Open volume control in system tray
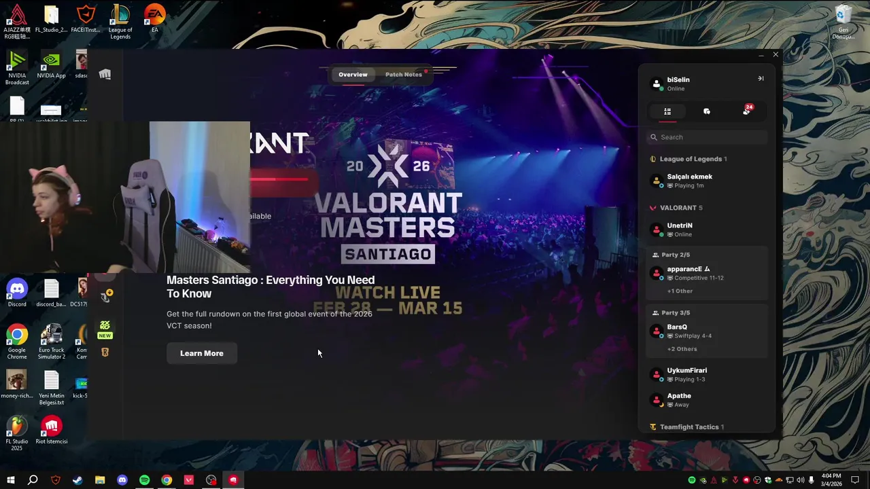The height and width of the screenshot is (489, 870). (801, 480)
